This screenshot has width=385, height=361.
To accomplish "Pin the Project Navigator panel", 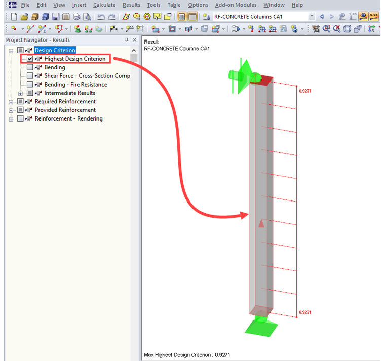I will coord(127,40).
